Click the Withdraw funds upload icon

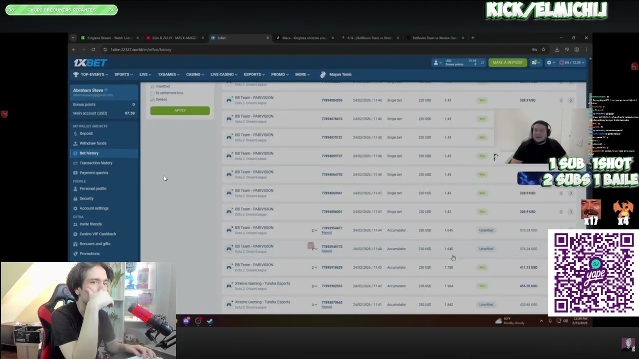tap(75, 143)
